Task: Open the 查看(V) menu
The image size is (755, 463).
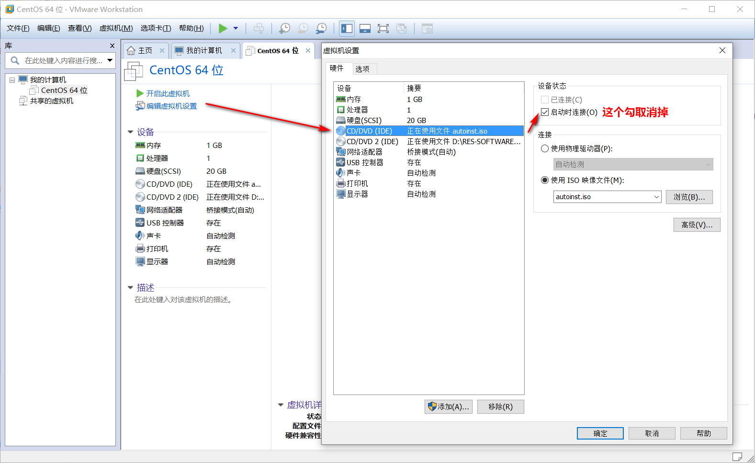Action: pos(79,28)
